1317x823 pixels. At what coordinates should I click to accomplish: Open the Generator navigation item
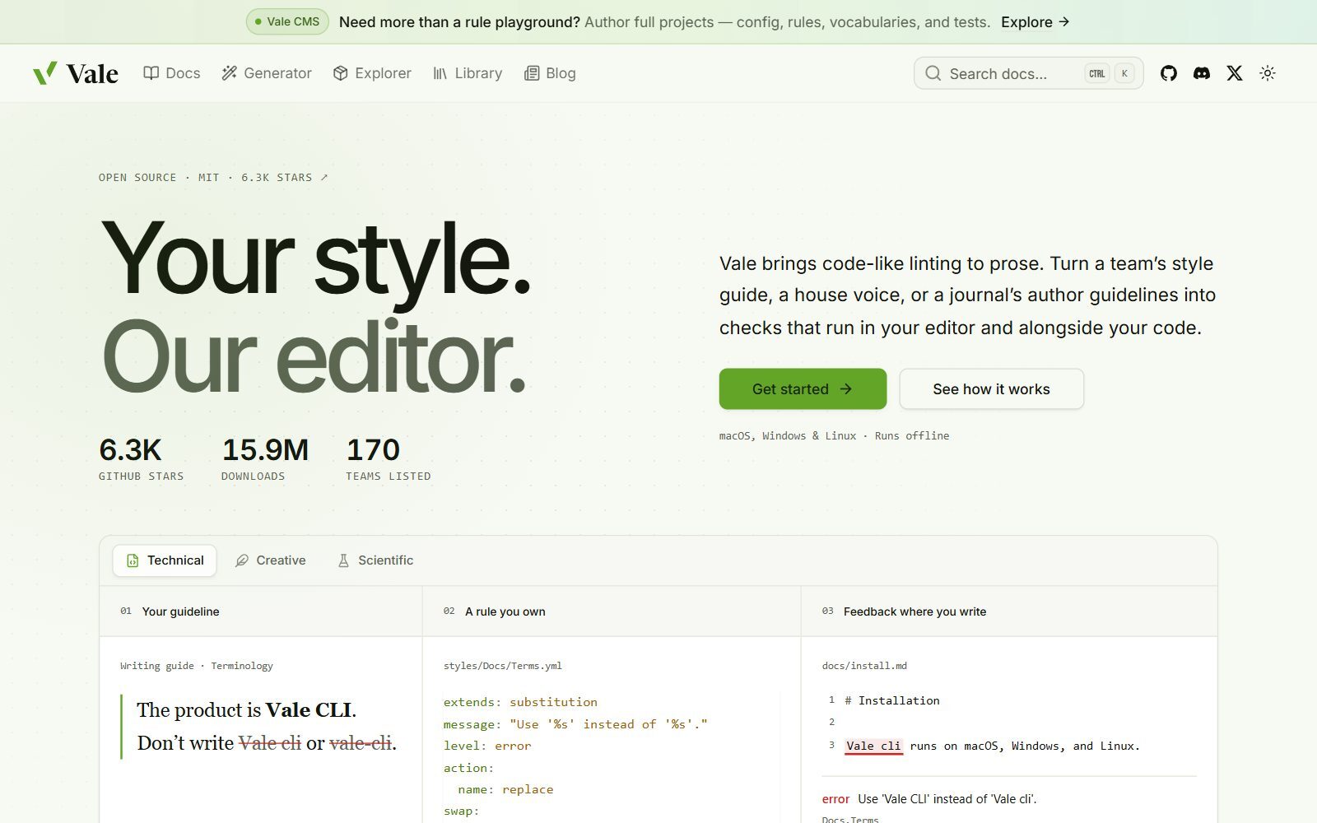point(267,73)
